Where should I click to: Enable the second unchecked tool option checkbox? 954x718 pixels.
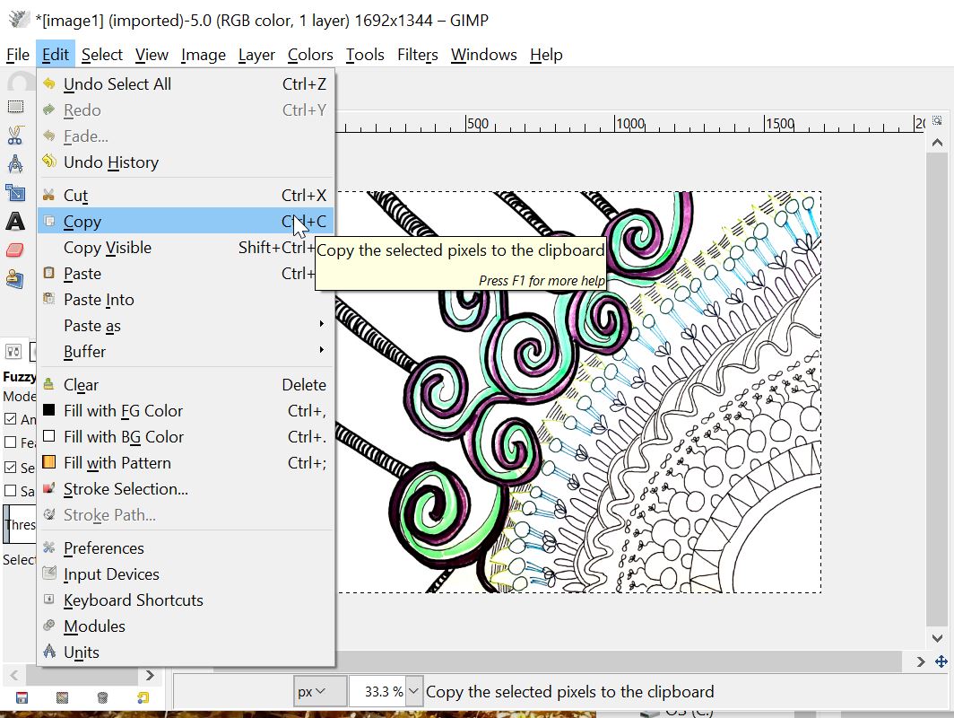tap(11, 442)
